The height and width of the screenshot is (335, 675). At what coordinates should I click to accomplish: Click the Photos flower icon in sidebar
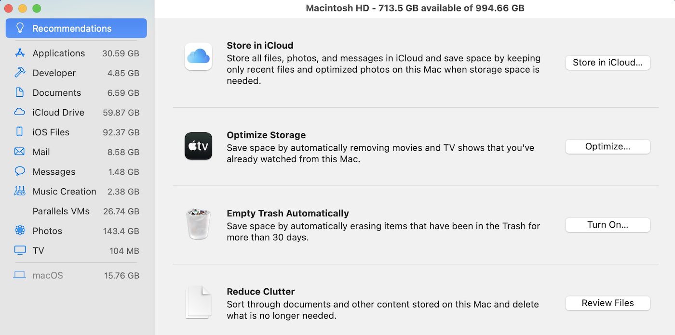tap(20, 231)
